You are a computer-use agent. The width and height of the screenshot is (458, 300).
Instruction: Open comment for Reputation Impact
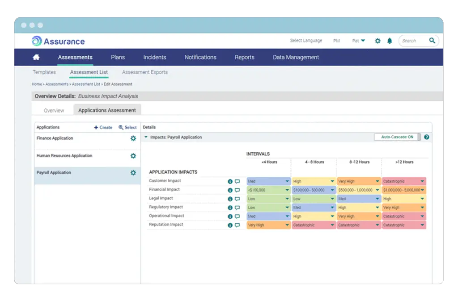pos(237,225)
